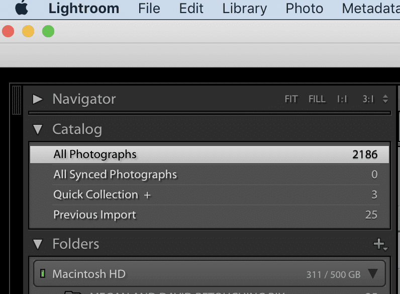Screen dimensions: 400x294
Task: Open the Navigator zoom level stepper arrows
Action: [385, 99]
